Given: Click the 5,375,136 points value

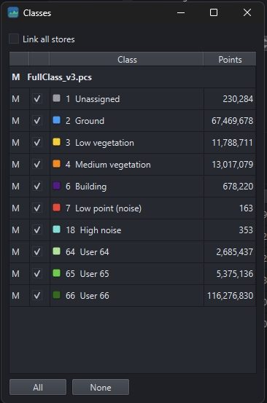Looking at the screenshot, I should pyautogui.click(x=235, y=274).
